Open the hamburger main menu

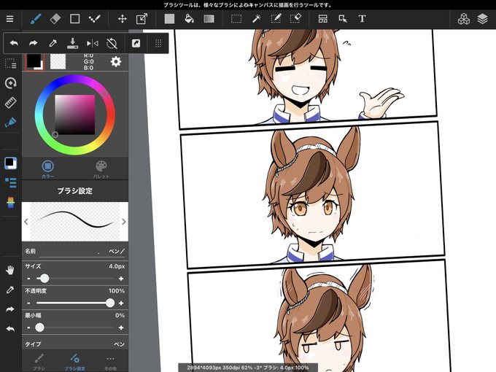coord(9,19)
